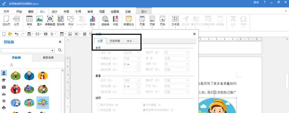Insert a Text Box (文本框)
The image size is (289, 113).
pyautogui.click(x=175, y=20)
